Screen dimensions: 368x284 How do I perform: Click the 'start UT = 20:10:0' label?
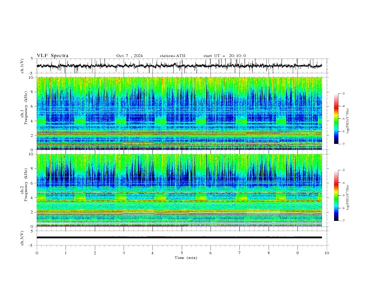224,56
